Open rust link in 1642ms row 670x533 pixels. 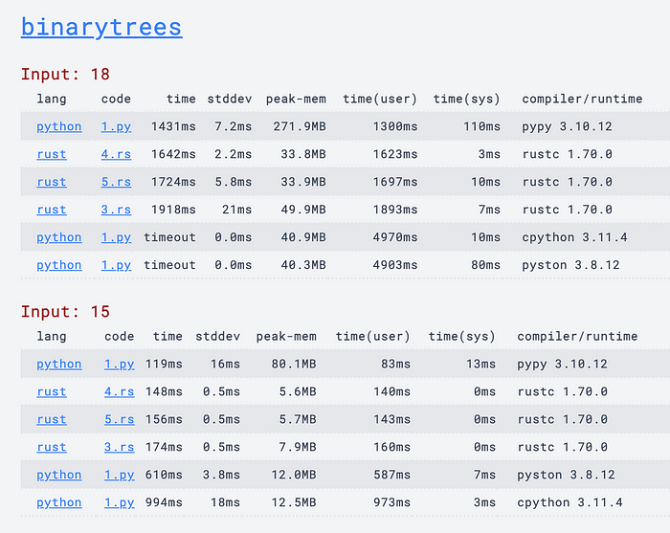point(52,154)
